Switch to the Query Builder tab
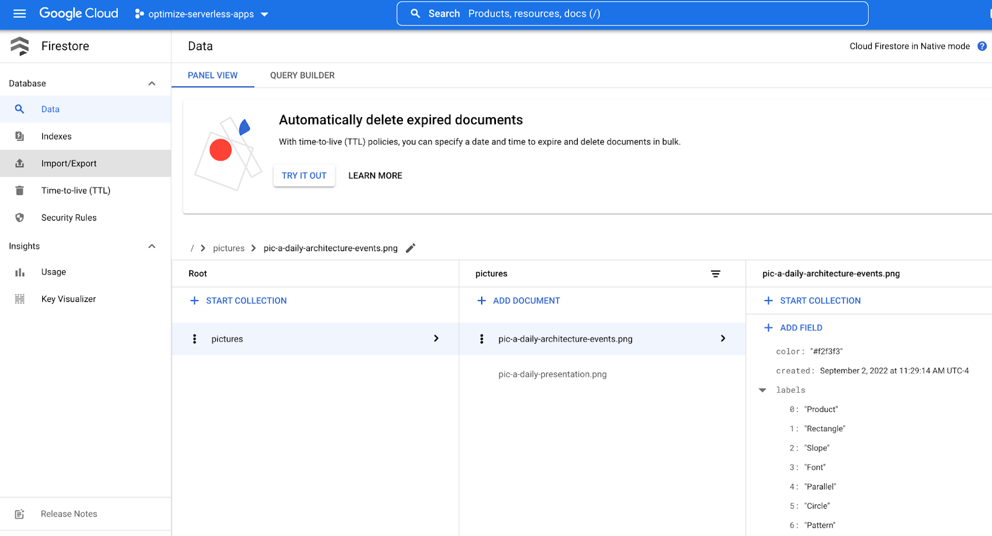992x536 pixels. (302, 76)
